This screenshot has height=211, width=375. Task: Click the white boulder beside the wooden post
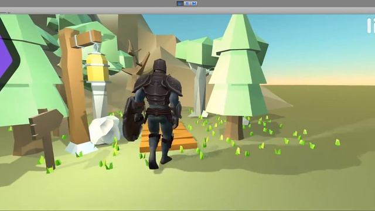[x=105, y=130]
